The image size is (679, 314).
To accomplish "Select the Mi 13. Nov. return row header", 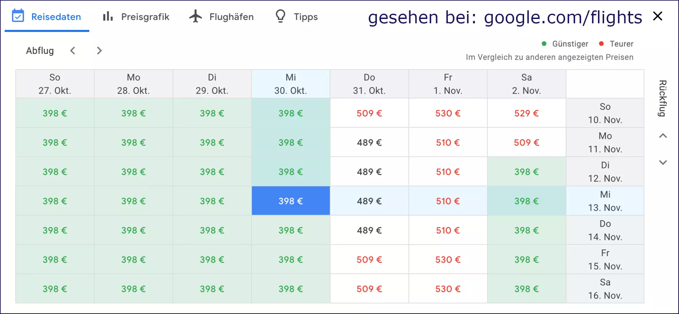I will (605, 201).
